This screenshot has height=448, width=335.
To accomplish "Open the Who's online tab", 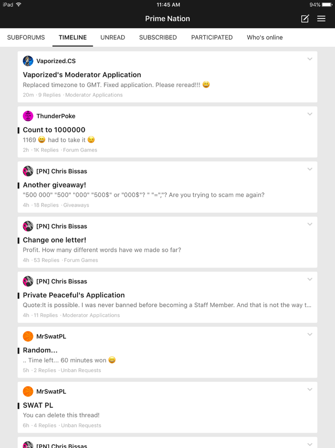I will coord(265,37).
